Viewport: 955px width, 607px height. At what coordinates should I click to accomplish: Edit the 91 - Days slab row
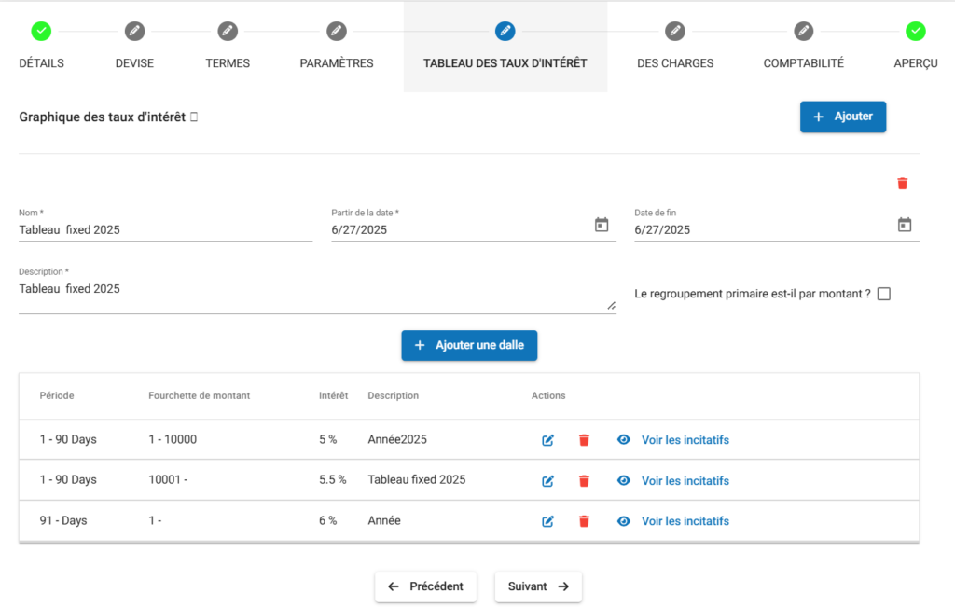click(x=548, y=521)
